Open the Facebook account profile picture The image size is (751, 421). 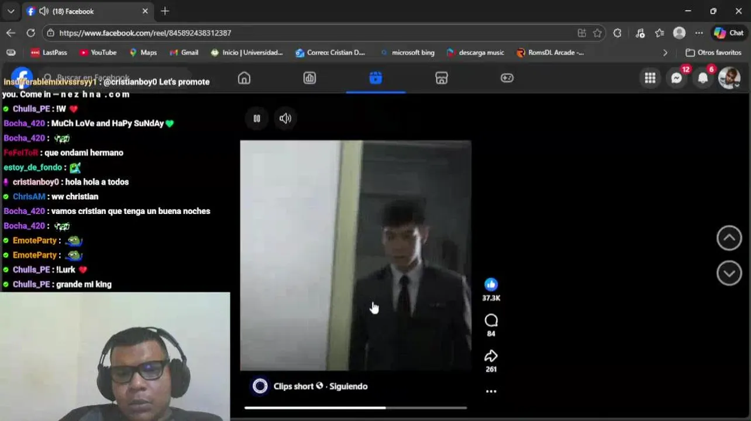[729, 78]
